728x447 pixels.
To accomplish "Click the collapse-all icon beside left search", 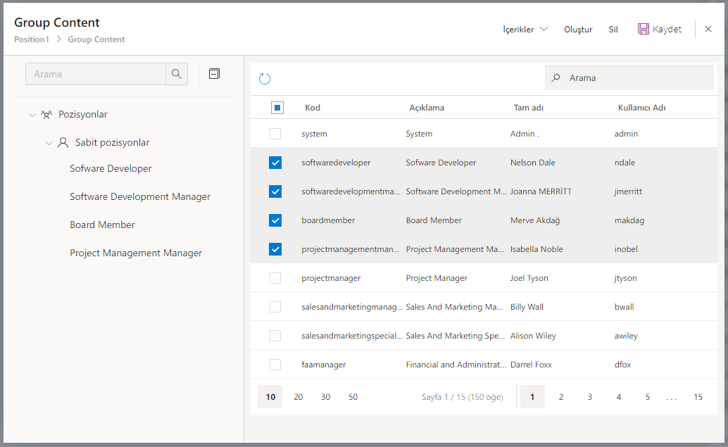I will [215, 74].
